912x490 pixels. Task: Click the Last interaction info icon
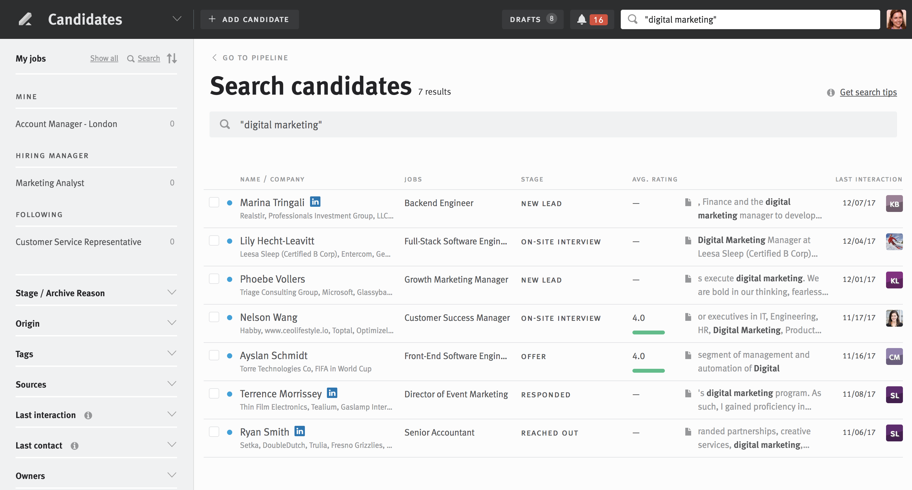[88, 415]
